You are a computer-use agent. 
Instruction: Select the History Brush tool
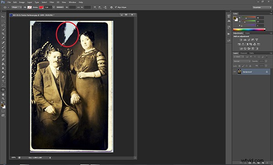3,56
